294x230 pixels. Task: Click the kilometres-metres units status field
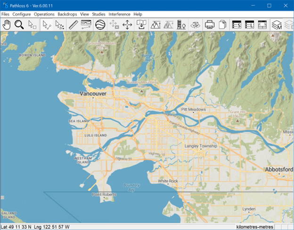coord(255,227)
